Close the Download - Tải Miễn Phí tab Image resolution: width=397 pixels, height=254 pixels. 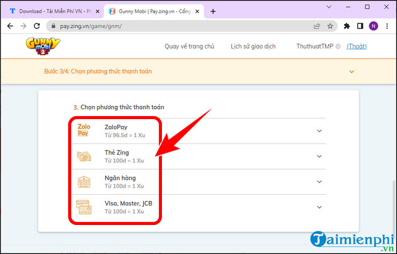click(98, 11)
